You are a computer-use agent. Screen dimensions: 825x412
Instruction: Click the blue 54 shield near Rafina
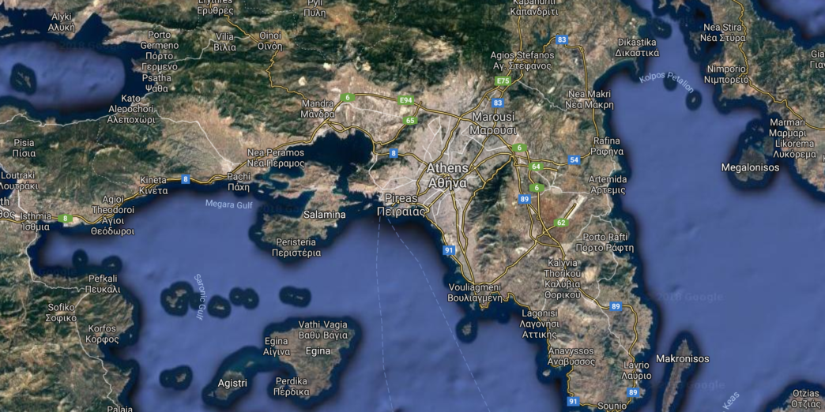point(574,159)
